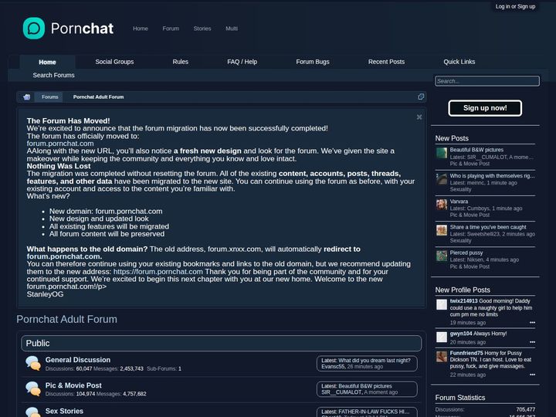Viewport: 556px width, 417px height.
Task: Click the New Profile Posts heading
Action: click(x=463, y=290)
